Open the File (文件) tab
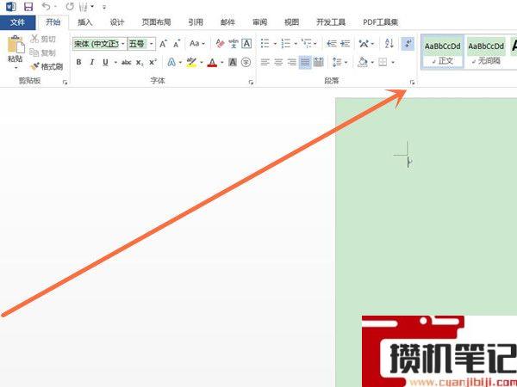The image size is (517, 387). click(x=18, y=22)
